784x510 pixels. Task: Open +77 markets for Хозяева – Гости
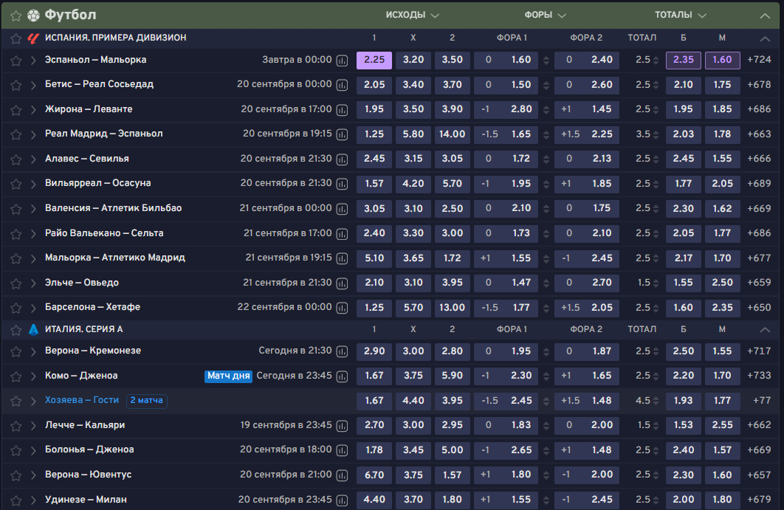pos(762,401)
